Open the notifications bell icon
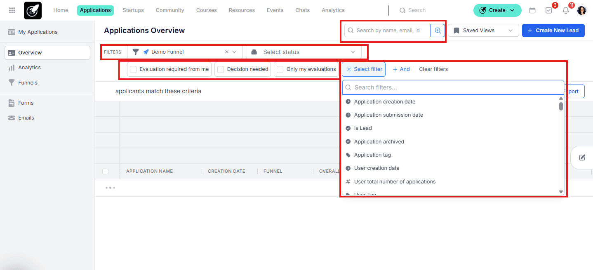This screenshot has height=270, width=593. pos(566,10)
